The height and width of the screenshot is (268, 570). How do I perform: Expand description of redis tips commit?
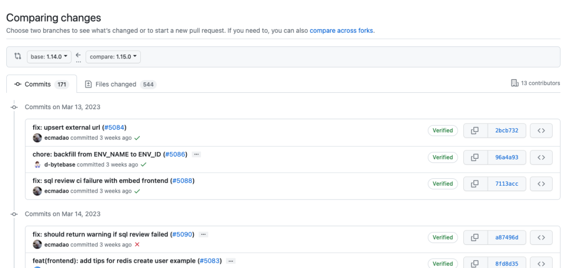(231, 261)
